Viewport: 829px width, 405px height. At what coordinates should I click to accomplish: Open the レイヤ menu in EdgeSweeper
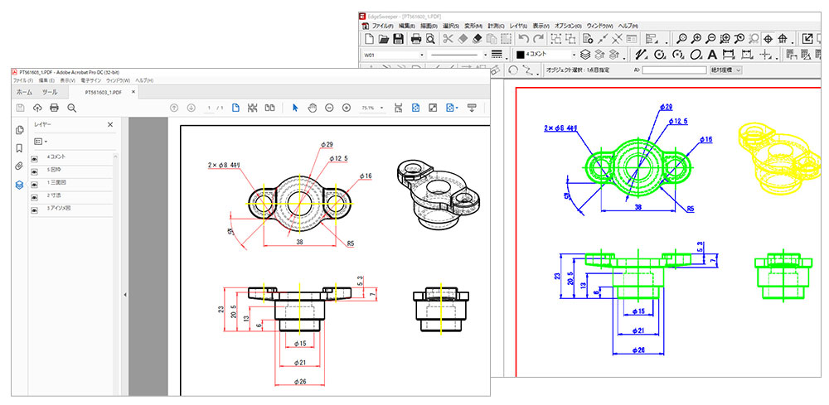point(517,26)
